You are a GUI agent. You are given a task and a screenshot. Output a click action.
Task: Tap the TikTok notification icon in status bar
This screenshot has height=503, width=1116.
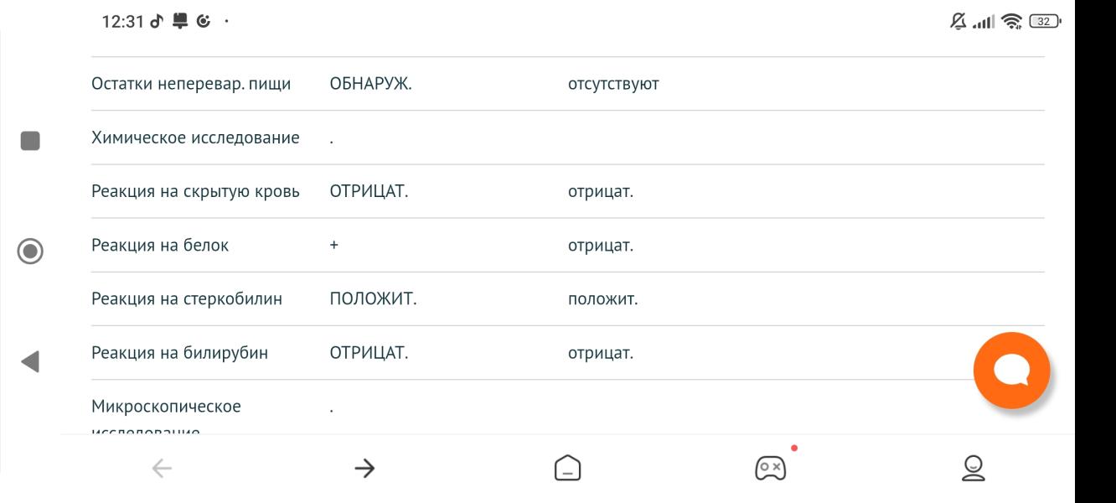(x=156, y=22)
